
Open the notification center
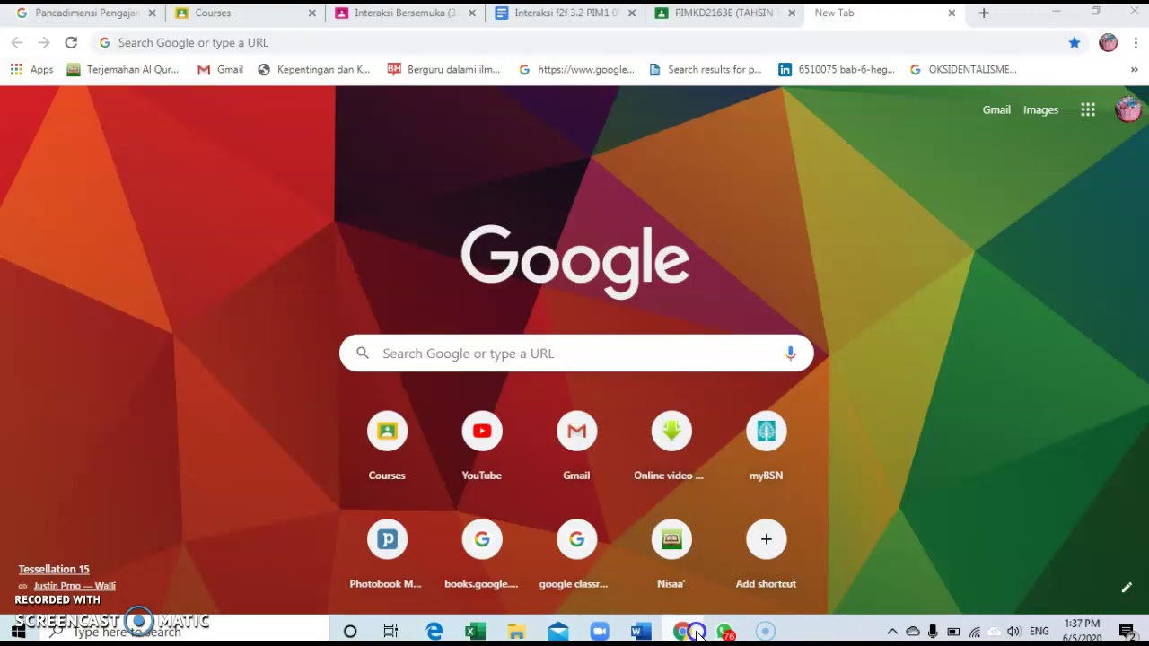click(1127, 632)
